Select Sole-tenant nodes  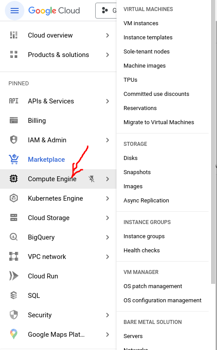coord(147,51)
